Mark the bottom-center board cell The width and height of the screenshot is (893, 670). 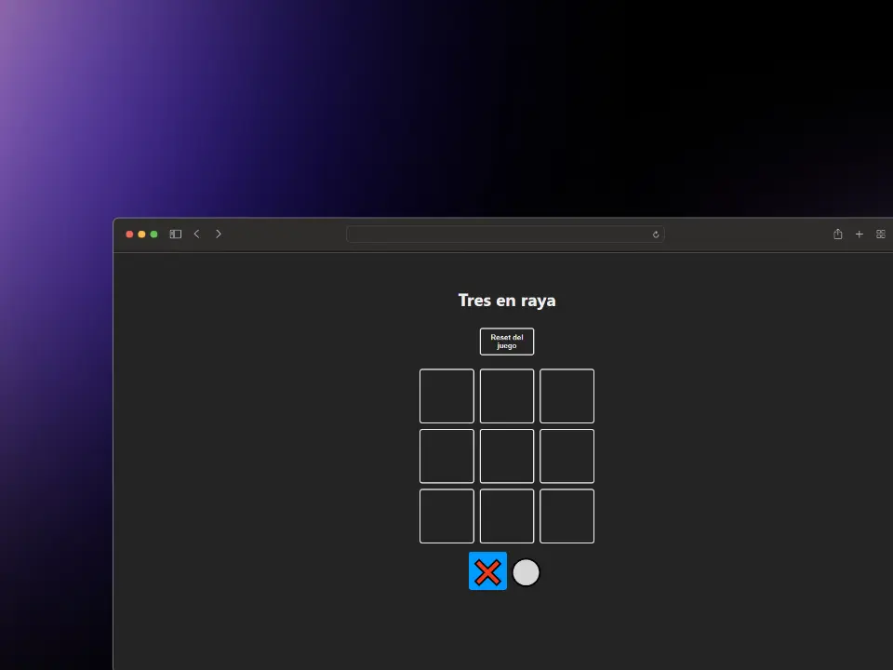pos(507,516)
